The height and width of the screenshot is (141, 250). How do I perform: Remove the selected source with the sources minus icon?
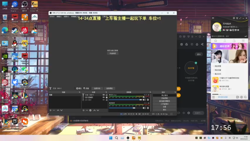click(87, 110)
